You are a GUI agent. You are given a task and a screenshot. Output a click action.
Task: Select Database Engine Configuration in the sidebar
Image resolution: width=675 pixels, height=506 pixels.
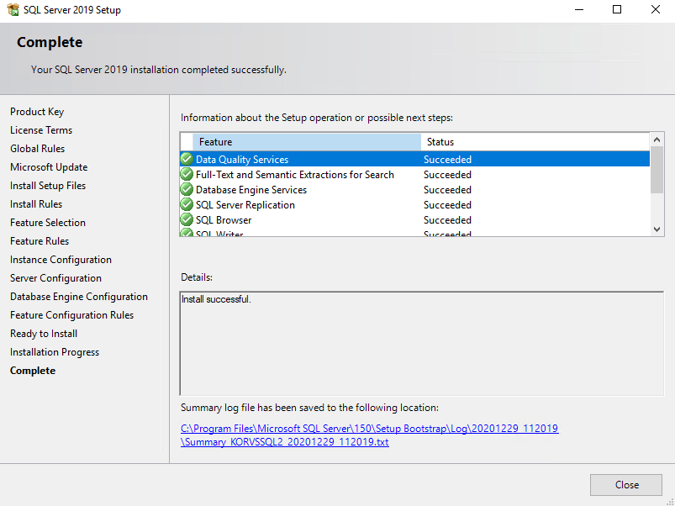point(78,296)
